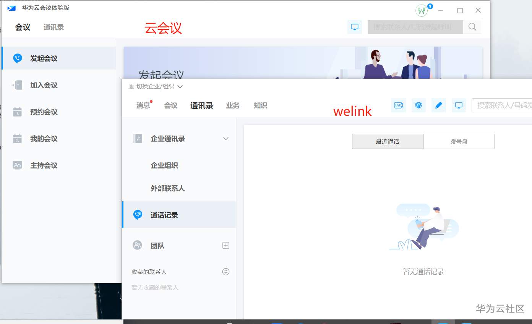Select the 最近通话 tab
This screenshot has width=532, height=324.
(x=388, y=141)
